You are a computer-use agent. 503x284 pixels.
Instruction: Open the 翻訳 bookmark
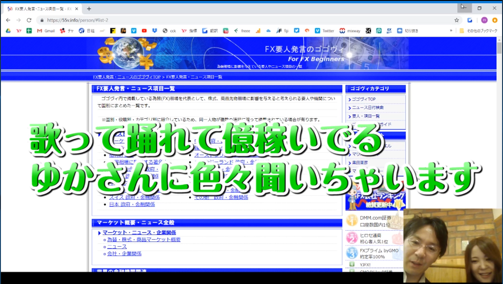(210, 30)
